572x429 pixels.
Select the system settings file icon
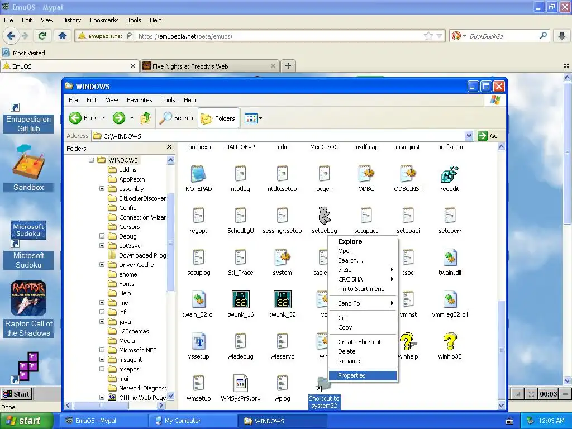(282, 257)
